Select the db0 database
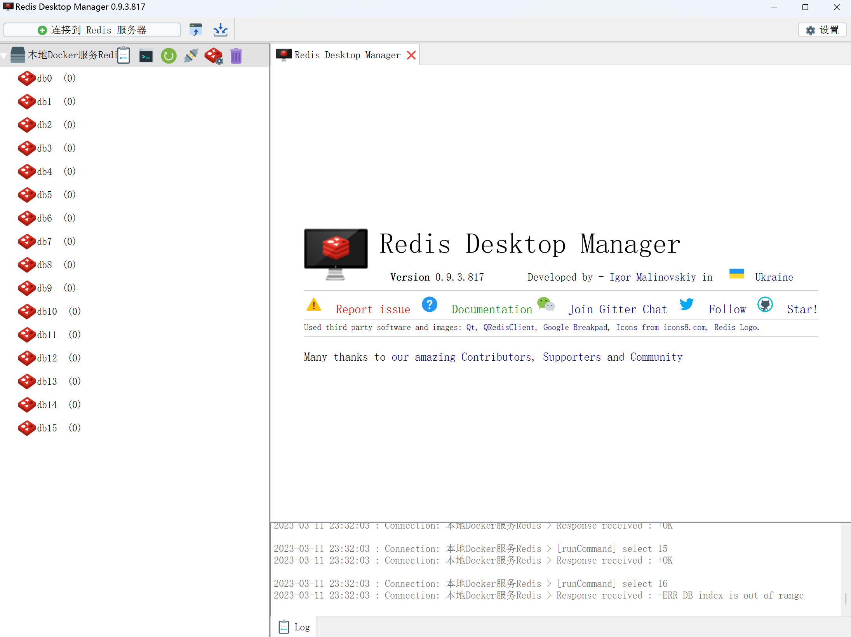Image resolution: width=851 pixels, height=637 pixels. tap(44, 78)
